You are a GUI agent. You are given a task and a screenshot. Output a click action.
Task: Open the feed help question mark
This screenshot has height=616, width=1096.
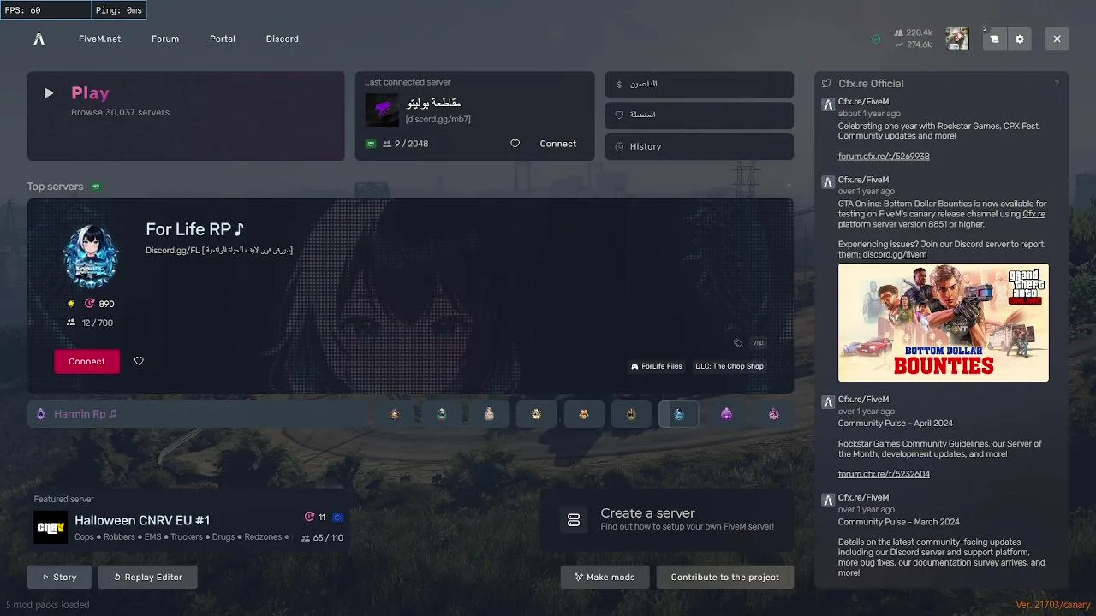pos(1057,84)
